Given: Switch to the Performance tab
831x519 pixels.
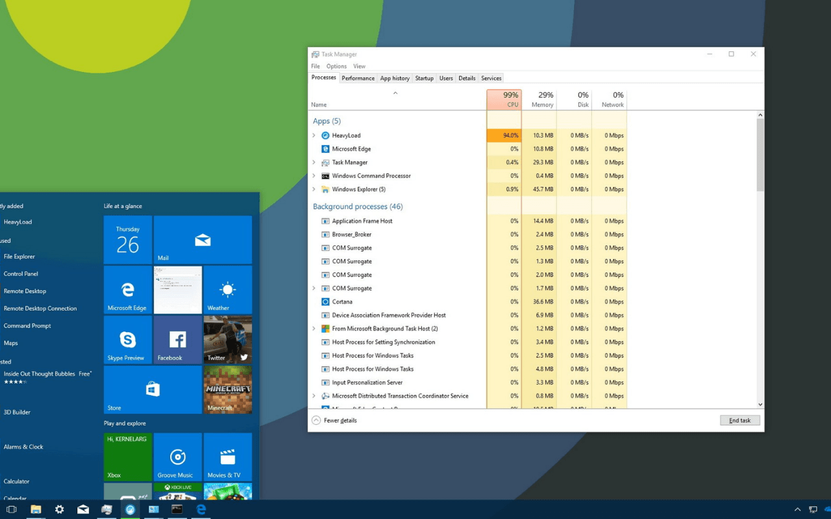Looking at the screenshot, I should pos(358,78).
